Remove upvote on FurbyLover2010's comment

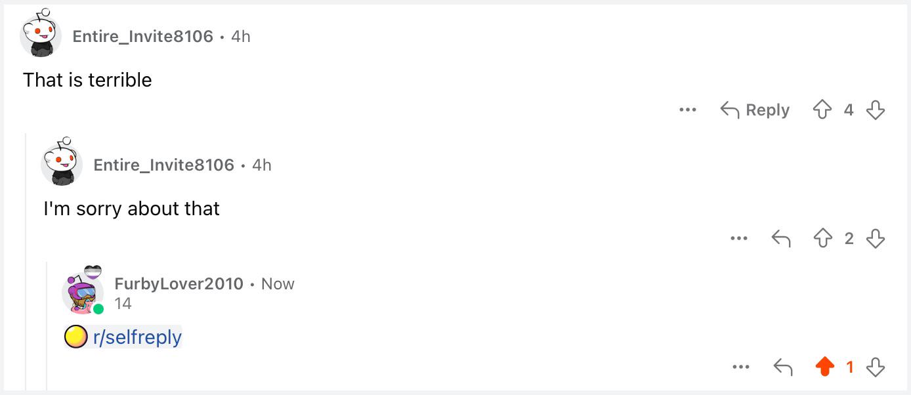click(x=824, y=367)
